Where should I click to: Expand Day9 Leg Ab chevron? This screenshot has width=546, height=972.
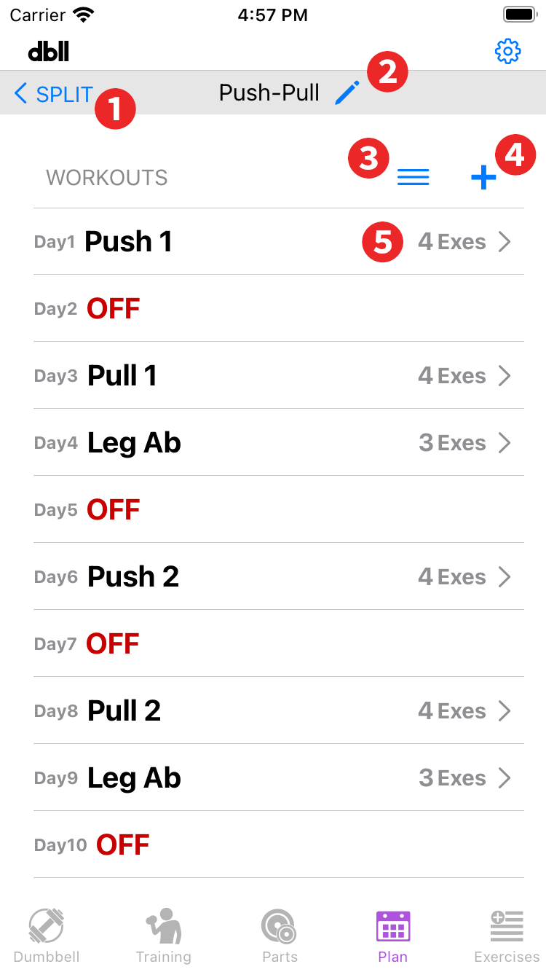click(x=505, y=778)
